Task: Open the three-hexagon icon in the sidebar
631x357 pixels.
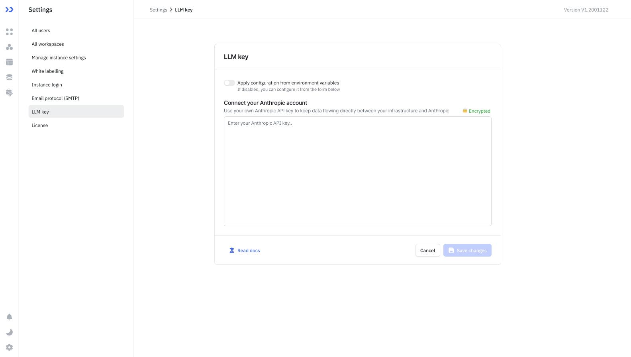Action: pyautogui.click(x=9, y=47)
